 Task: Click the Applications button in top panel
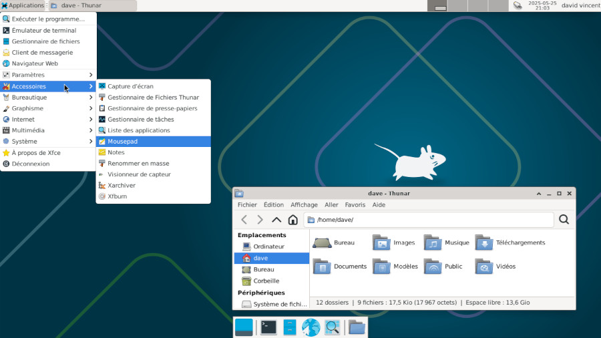coord(23,5)
